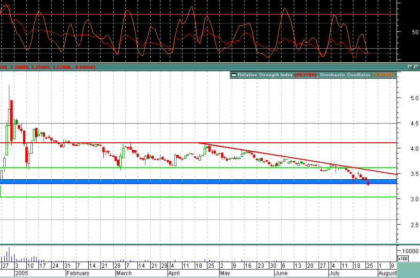Click the x100 volume scale box
Viewport: 420px width, 278px height.
coord(402,258)
